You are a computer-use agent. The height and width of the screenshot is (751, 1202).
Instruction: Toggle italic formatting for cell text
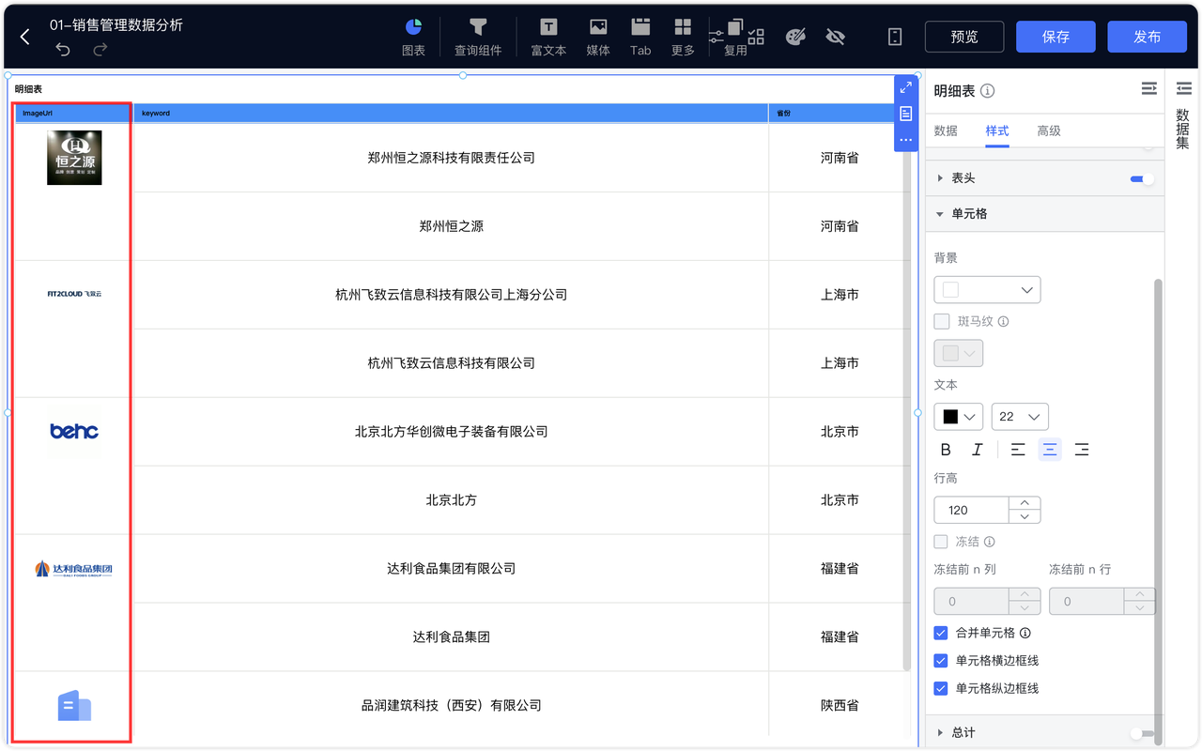coord(977,449)
